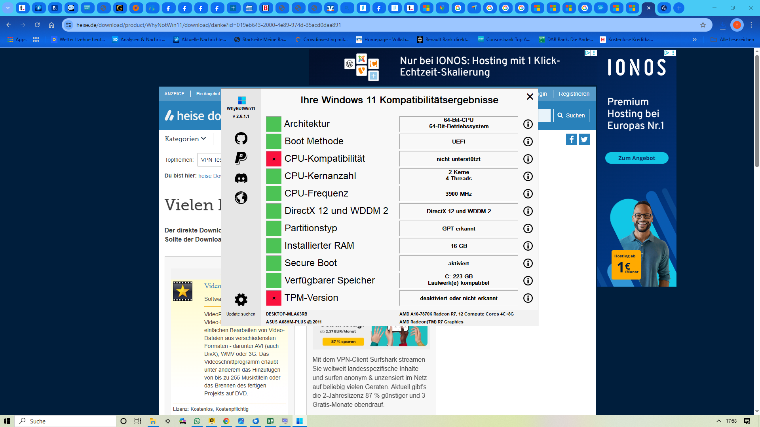Click the Windows taskbar search box
This screenshot has width=760, height=427.
tap(65, 421)
